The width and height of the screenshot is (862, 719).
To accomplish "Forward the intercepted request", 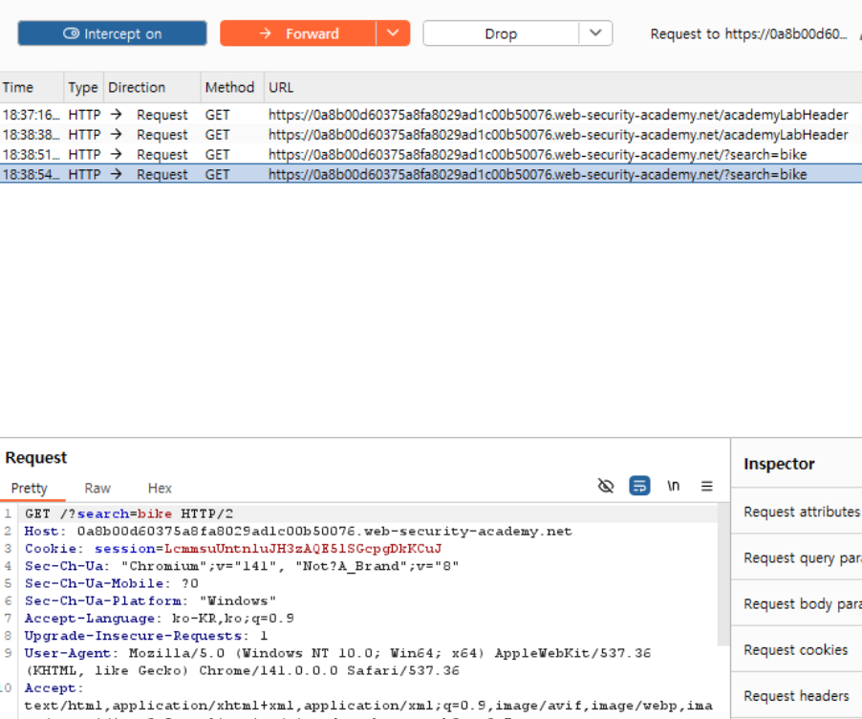I will tap(298, 33).
